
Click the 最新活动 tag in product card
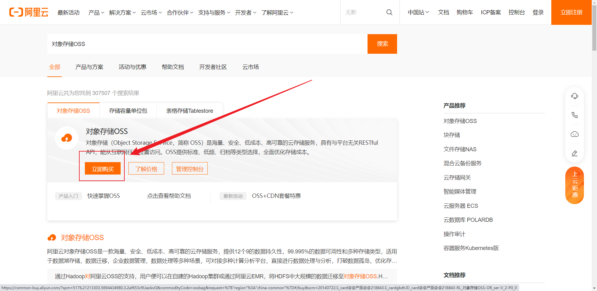pyautogui.click(x=233, y=196)
